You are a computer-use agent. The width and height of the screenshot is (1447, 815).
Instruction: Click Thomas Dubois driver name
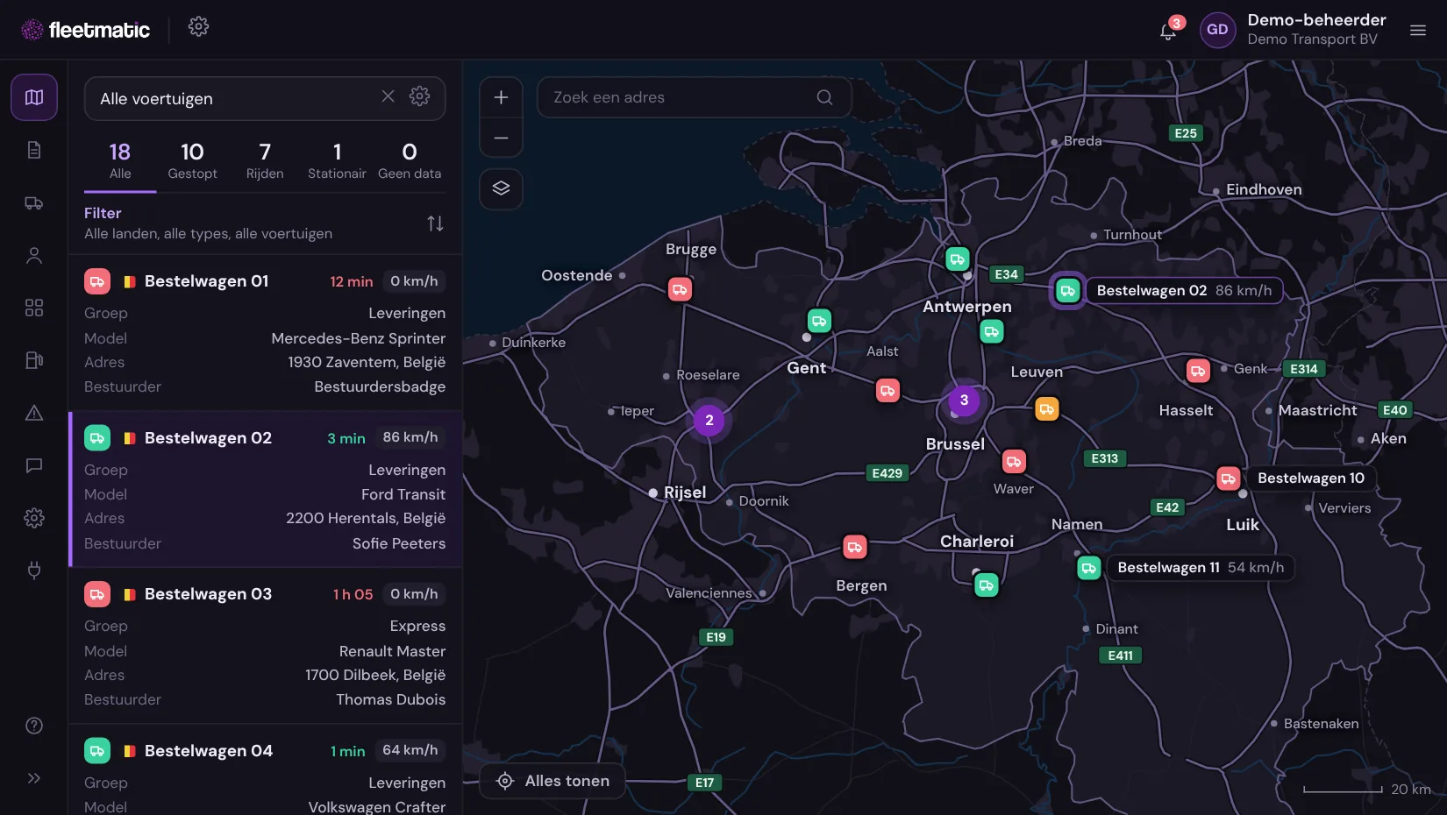pyautogui.click(x=391, y=699)
